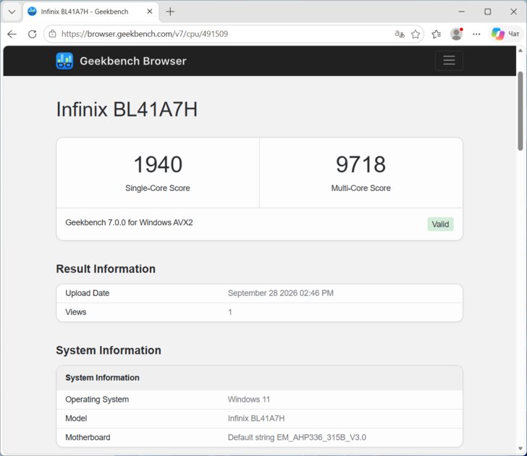Open the hamburger navigation menu
The image size is (527, 456).
(x=449, y=61)
